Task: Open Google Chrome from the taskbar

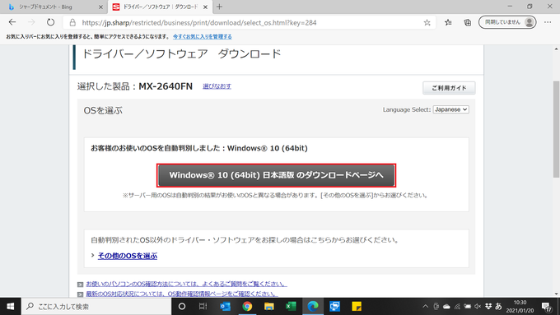Action: [247, 306]
